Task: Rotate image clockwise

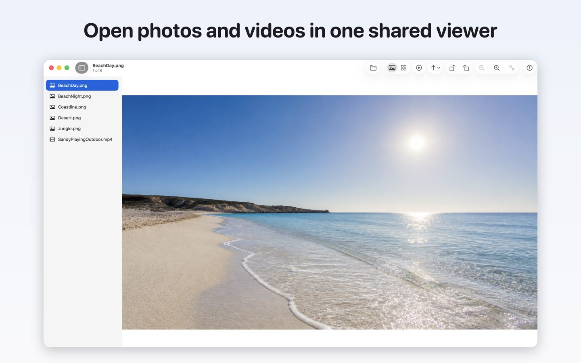Action: pyautogui.click(x=466, y=68)
